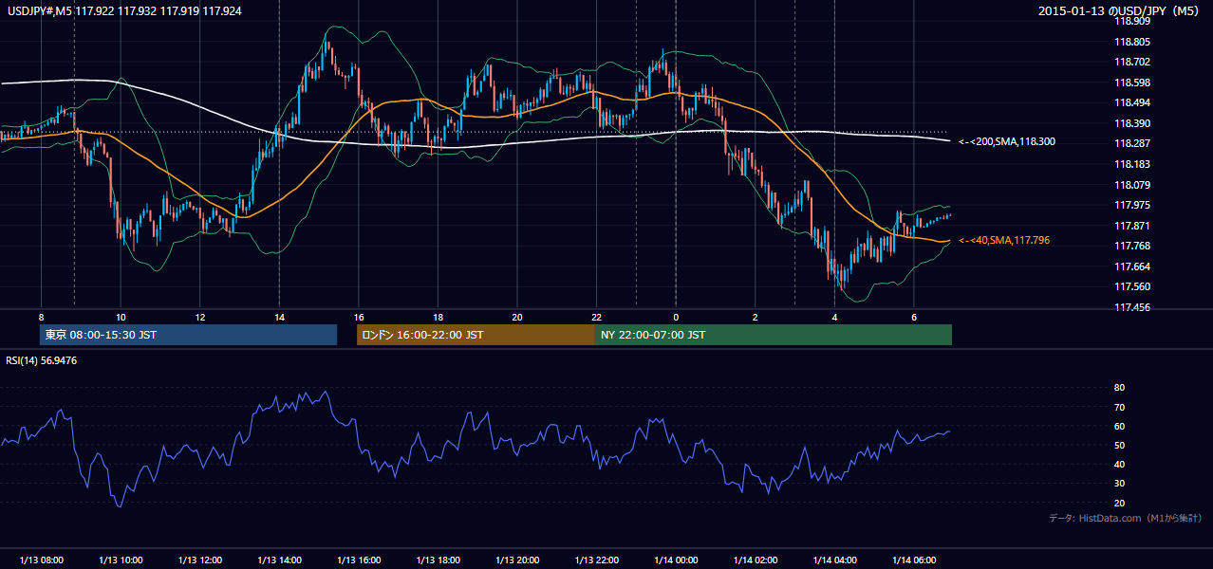1213x569 pixels.
Task: Select the 東京 08:00-15:30 JST session bar
Action: 188,335
